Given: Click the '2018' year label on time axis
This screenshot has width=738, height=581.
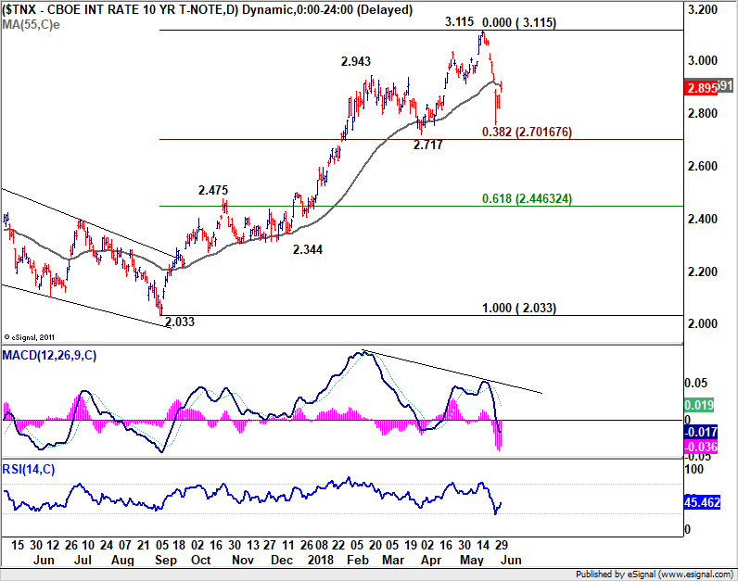Looking at the screenshot, I should 321,561.
